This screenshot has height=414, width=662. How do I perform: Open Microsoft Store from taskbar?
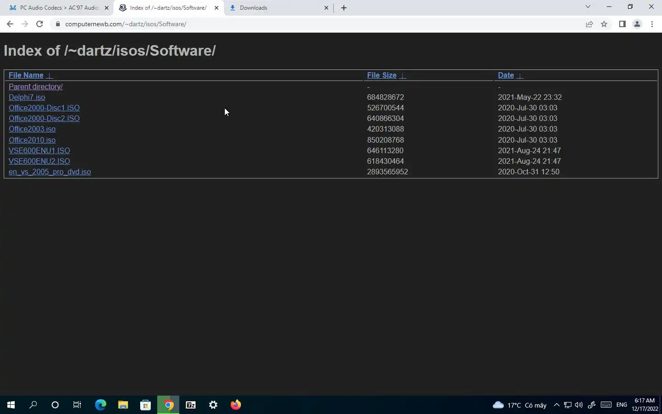(145, 405)
